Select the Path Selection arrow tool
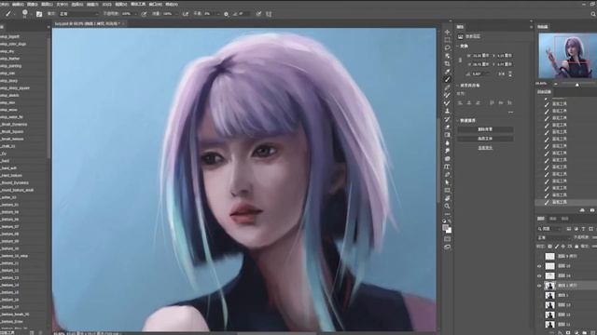Viewport: 597px width, 335px height. tap(448, 182)
